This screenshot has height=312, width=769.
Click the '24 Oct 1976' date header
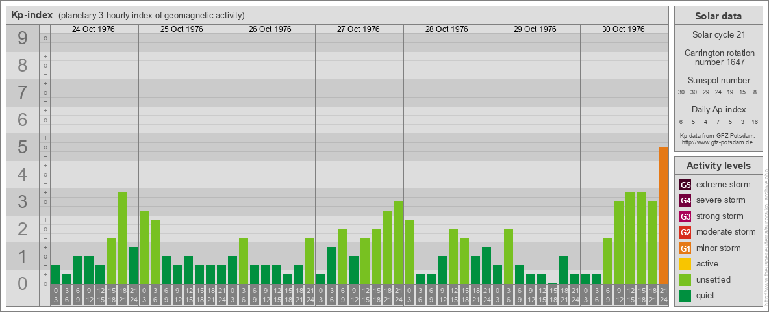(x=94, y=29)
